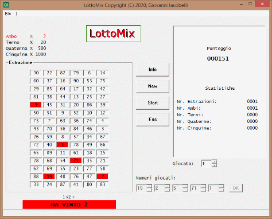Click extraction cell 33
The height and width of the screenshot is (219, 272).
pos(36,185)
